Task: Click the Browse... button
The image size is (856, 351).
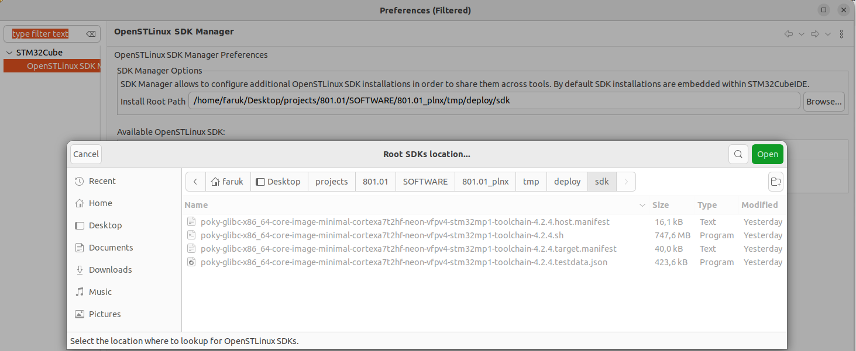Action: 824,101
